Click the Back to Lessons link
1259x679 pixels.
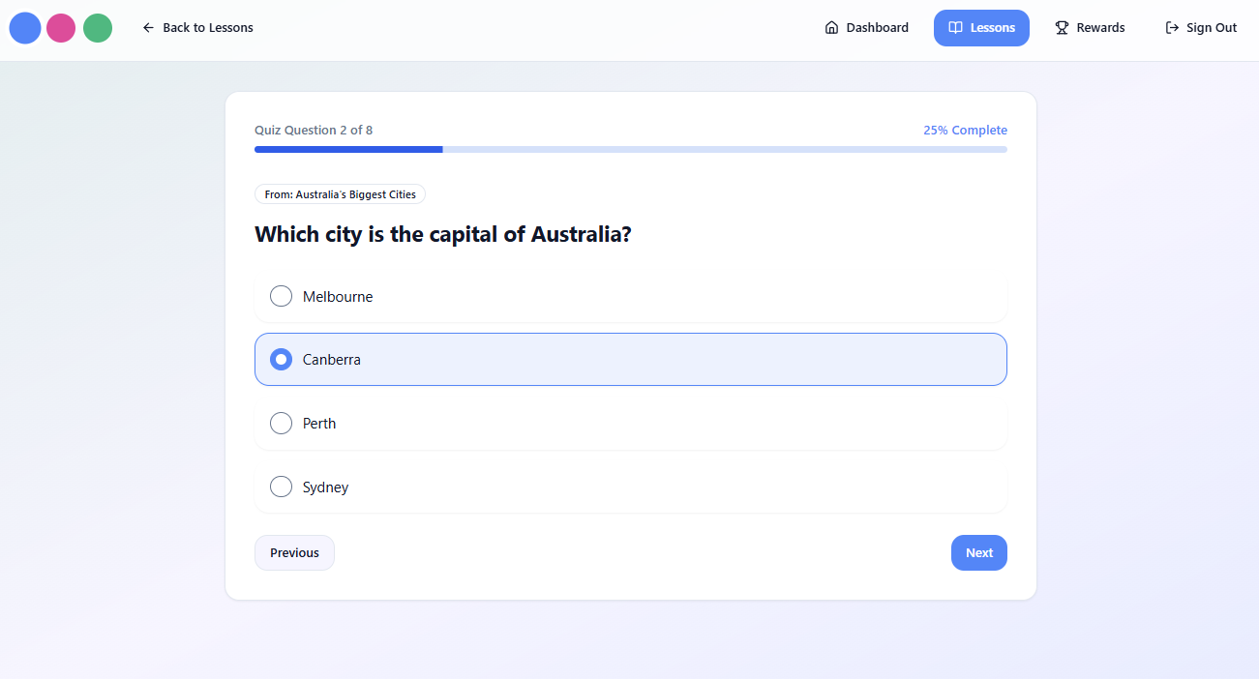point(197,28)
